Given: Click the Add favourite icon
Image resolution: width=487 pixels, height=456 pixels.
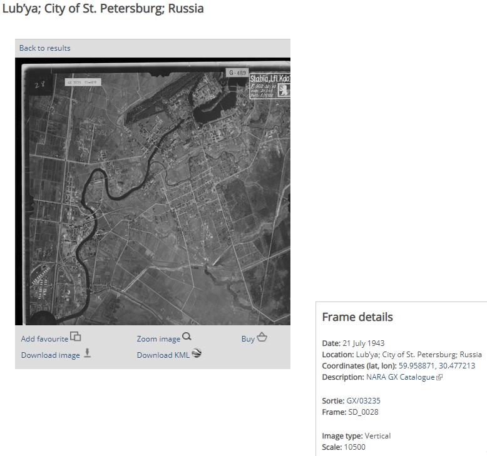Looking at the screenshot, I should 76,337.
